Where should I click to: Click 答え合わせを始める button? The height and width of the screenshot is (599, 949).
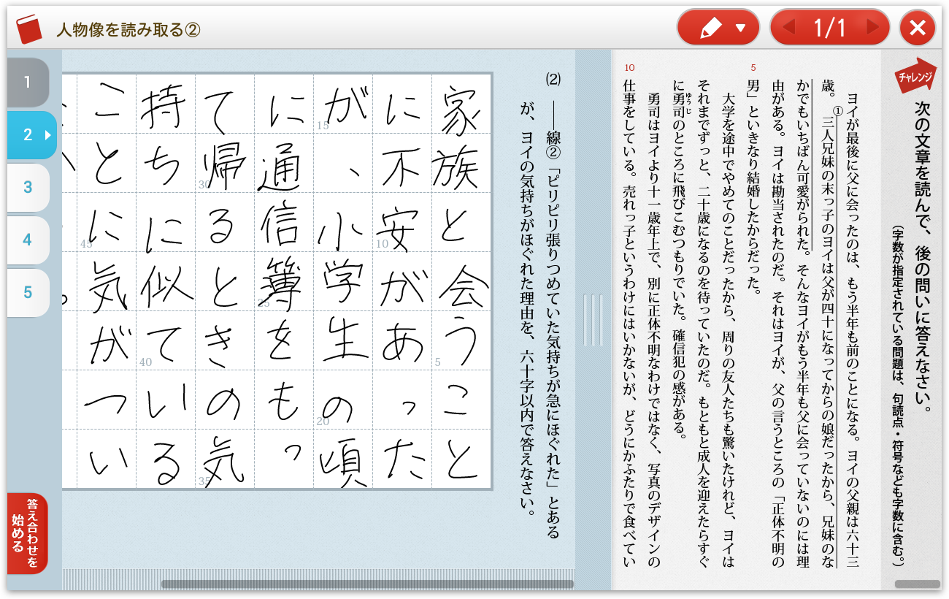tap(27, 533)
